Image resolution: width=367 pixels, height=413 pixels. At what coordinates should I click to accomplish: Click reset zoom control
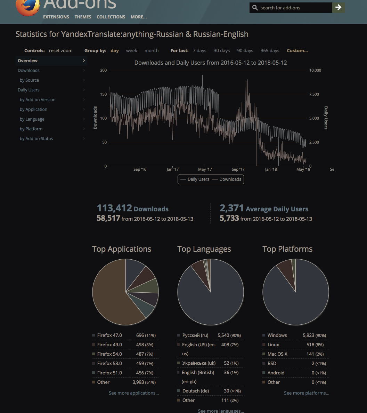click(x=60, y=50)
